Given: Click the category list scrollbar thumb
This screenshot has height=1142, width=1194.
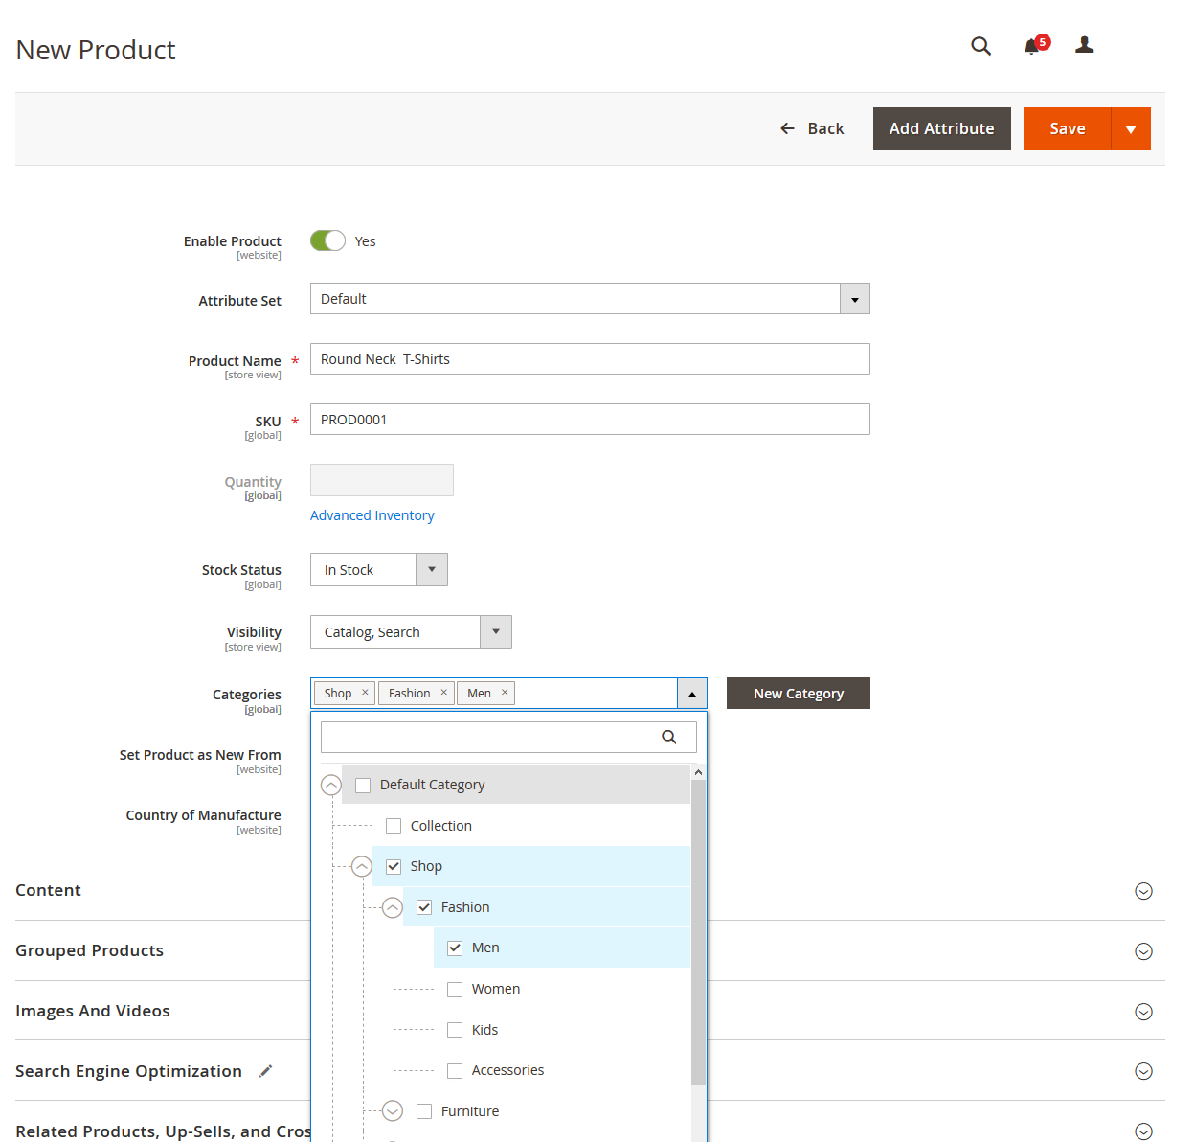Looking at the screenshot, I should (x=698, y=933).
